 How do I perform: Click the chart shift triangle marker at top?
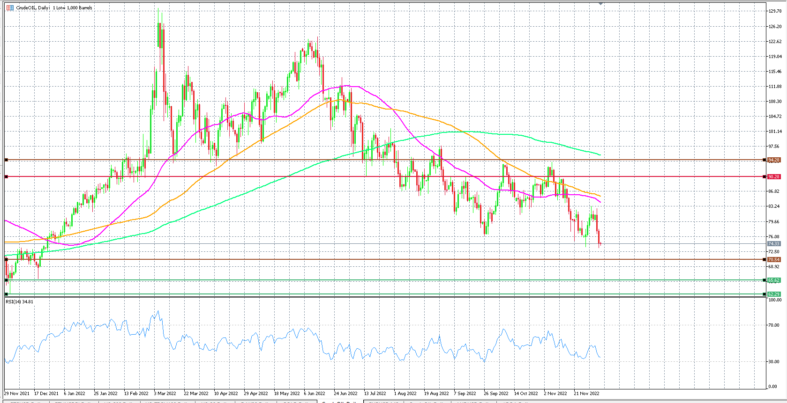(x=600, y=4)
